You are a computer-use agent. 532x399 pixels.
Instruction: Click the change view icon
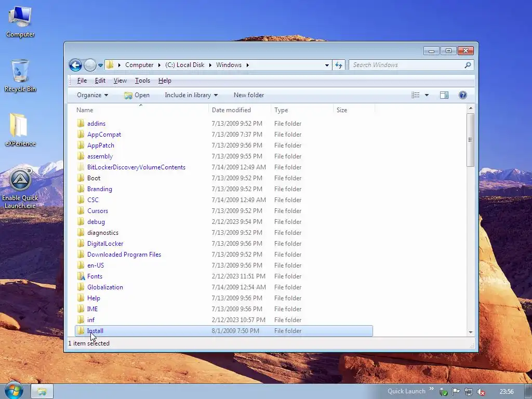[415, 95]
